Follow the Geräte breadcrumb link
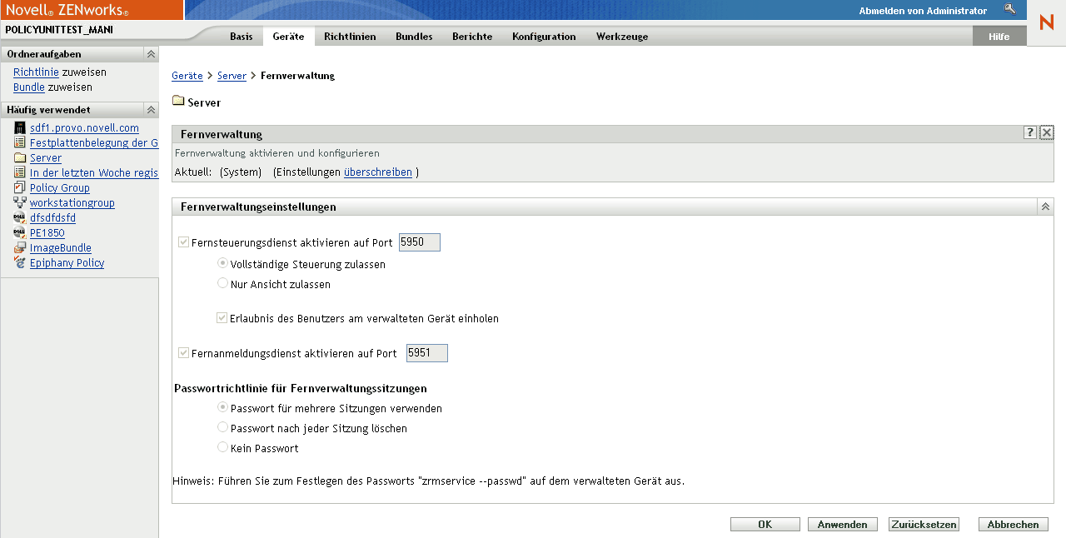 pos(187,76)
